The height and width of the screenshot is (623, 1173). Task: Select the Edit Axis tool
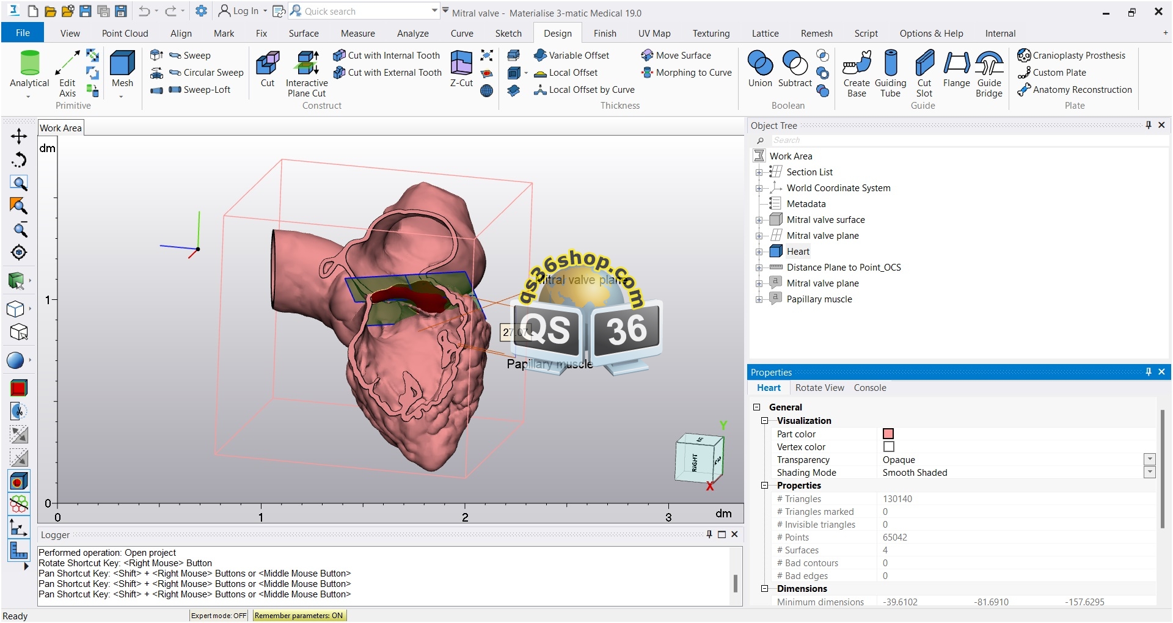coord(67,73)
